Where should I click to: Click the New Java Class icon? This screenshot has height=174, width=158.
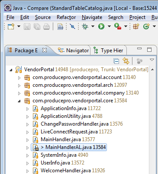[x=146, y=26]
